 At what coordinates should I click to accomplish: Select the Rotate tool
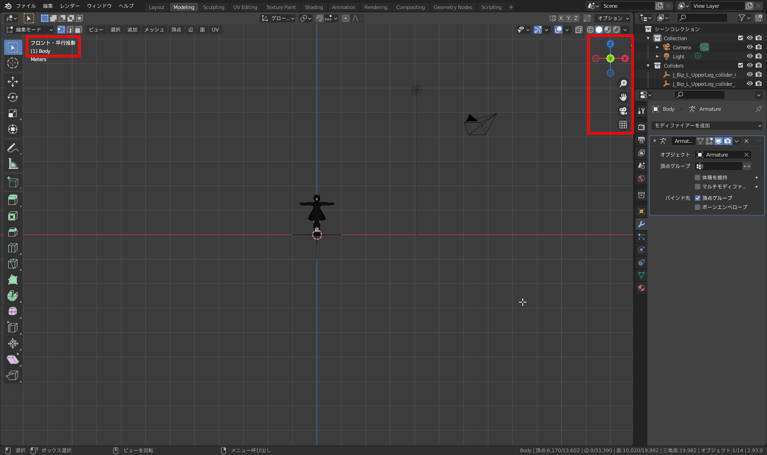point(13,98)
